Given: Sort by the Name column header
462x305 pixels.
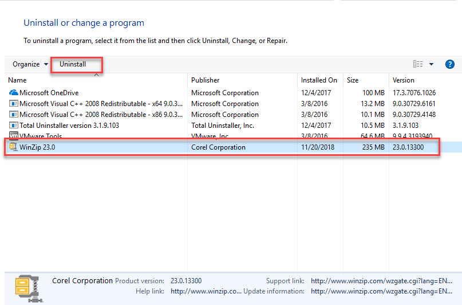Looking at the screenshot, I should coord(17,80).
